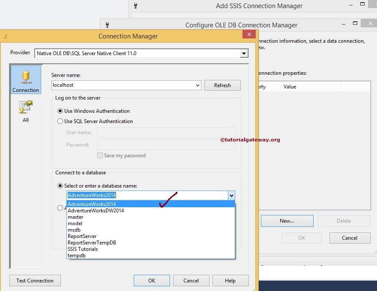Select the radio button hidden behind the database list

coord(60,208)
